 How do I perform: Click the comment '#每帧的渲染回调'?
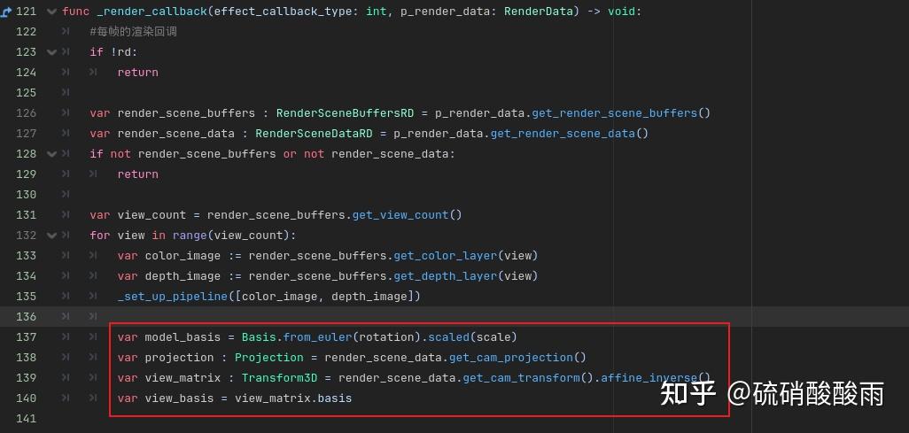point(133,32)
